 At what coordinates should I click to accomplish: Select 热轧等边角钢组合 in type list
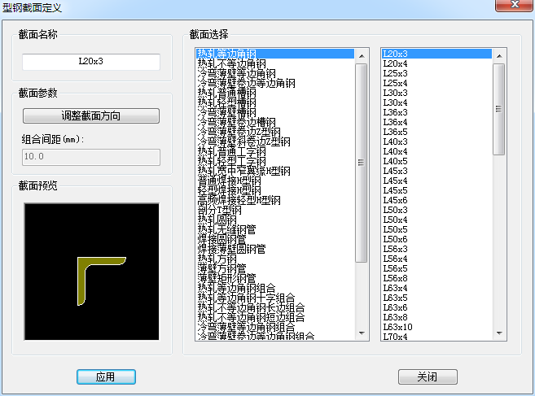[x=275, y=289]
